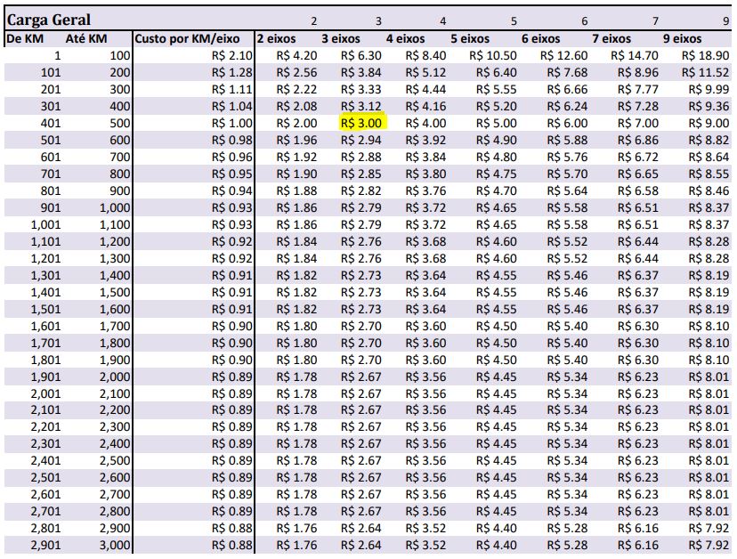
Task: Click the 401 De KM cell
Action: (51, 124)
